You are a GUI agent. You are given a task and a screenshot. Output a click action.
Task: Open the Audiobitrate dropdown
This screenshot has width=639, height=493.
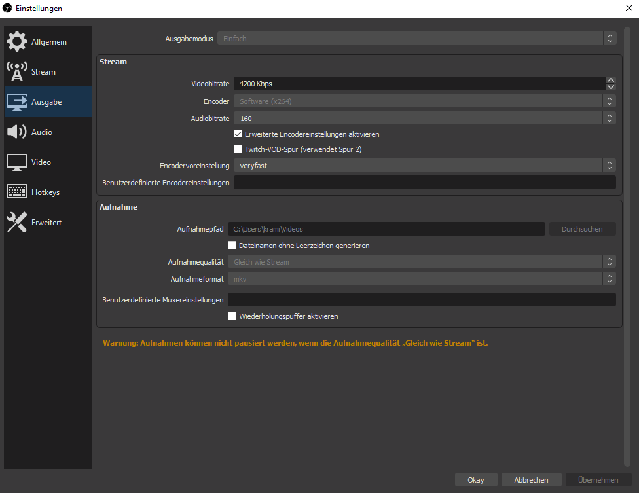[x=424, y=119]
